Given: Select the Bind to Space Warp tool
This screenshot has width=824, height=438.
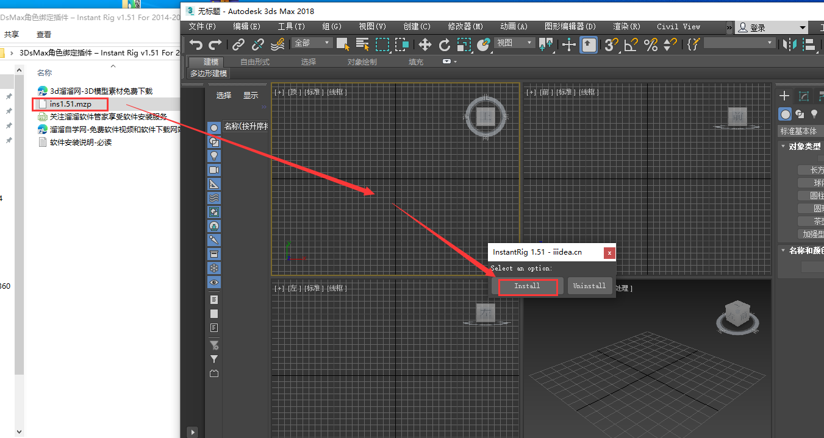Looking at the screenshot, I should click(x=278, y=44).
